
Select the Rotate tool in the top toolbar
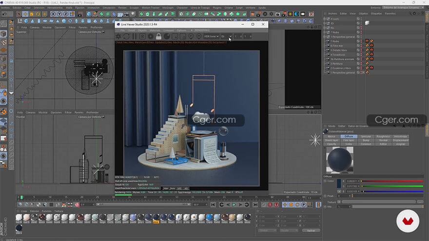[x=38, y=14]
